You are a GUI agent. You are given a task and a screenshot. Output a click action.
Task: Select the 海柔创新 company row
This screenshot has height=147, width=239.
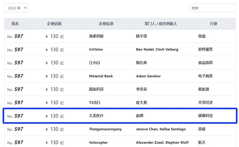(x=120, y=36)
